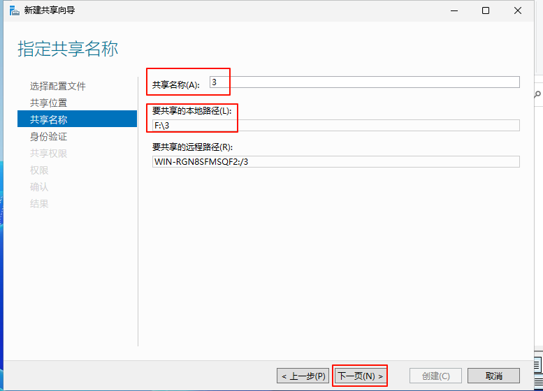Click the 结果 step in the sidebar

tap(39, 203)
